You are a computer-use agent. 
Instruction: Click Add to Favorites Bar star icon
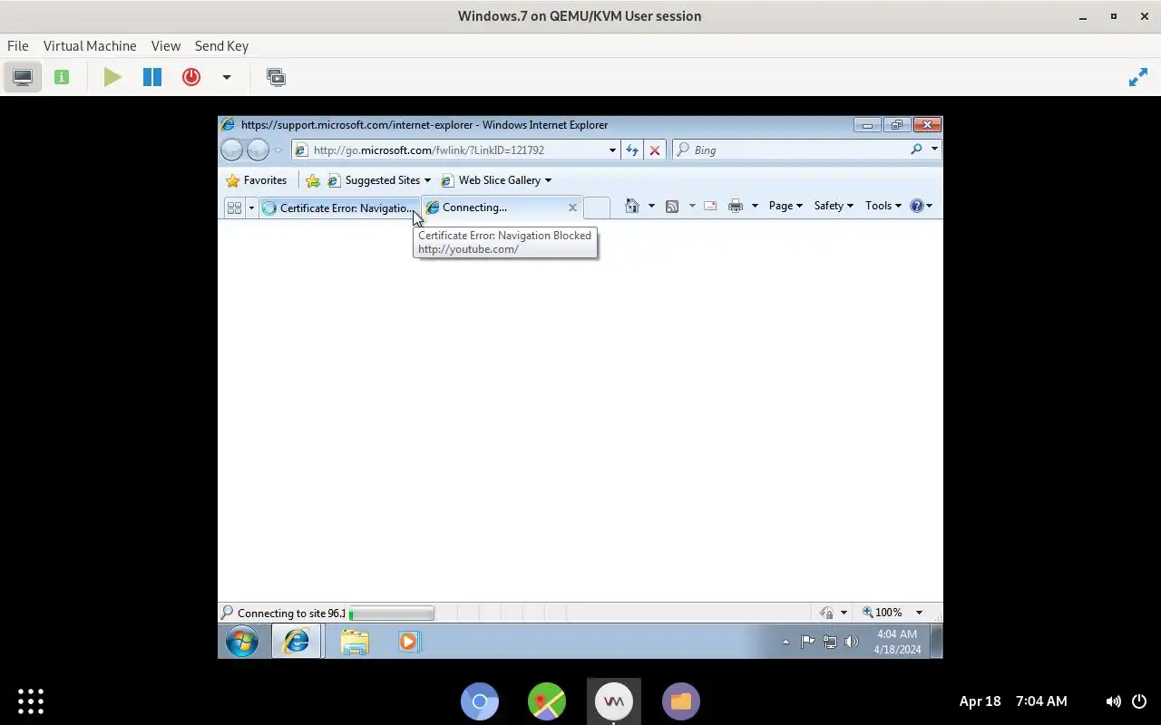click(313, 180)
